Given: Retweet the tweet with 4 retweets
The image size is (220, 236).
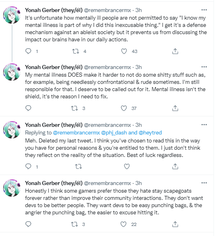Looking at the screenshot, I should pyautogui.click(x=75, y=51).
